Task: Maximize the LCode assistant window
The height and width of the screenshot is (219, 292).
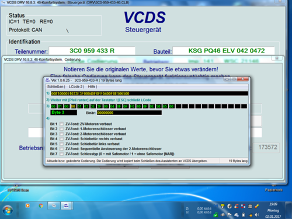Action: click(x=234, y=79)
